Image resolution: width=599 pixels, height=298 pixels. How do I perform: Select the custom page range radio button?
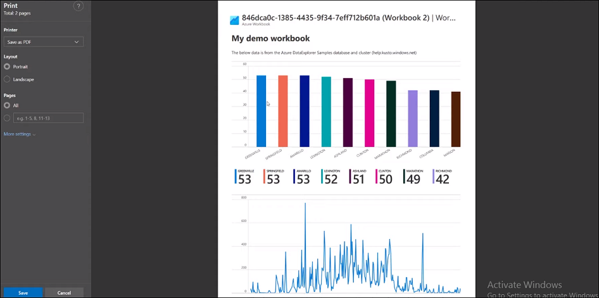point(7,118)
